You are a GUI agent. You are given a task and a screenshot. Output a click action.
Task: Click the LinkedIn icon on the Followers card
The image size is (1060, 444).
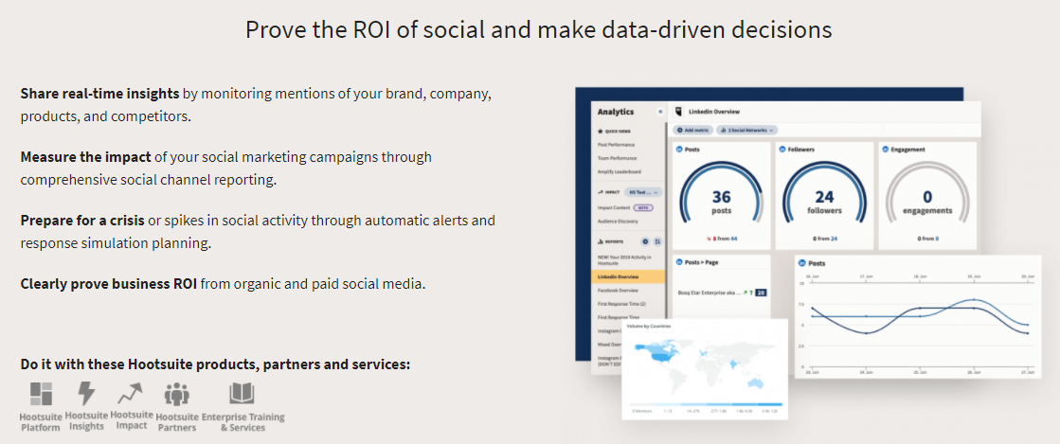coord(782,150)
